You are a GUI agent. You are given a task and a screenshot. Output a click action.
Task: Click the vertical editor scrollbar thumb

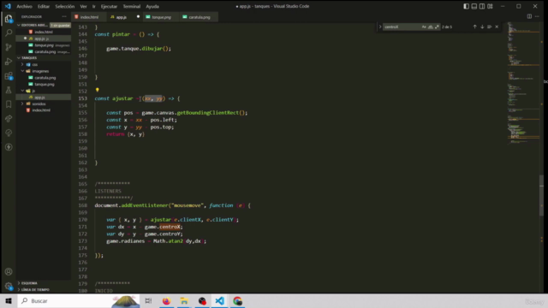point(541,196)
